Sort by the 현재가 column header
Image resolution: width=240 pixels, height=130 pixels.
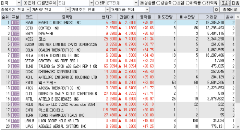click(107, 17)
